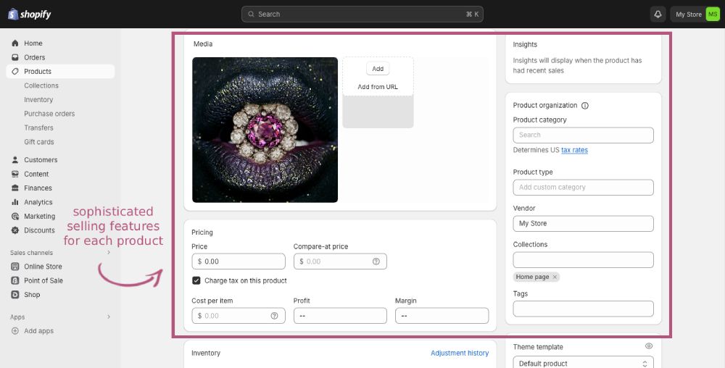This screenshot has height=368, width=725.
Task: Click the Cost per item help icon
Action: click(274, 316)
